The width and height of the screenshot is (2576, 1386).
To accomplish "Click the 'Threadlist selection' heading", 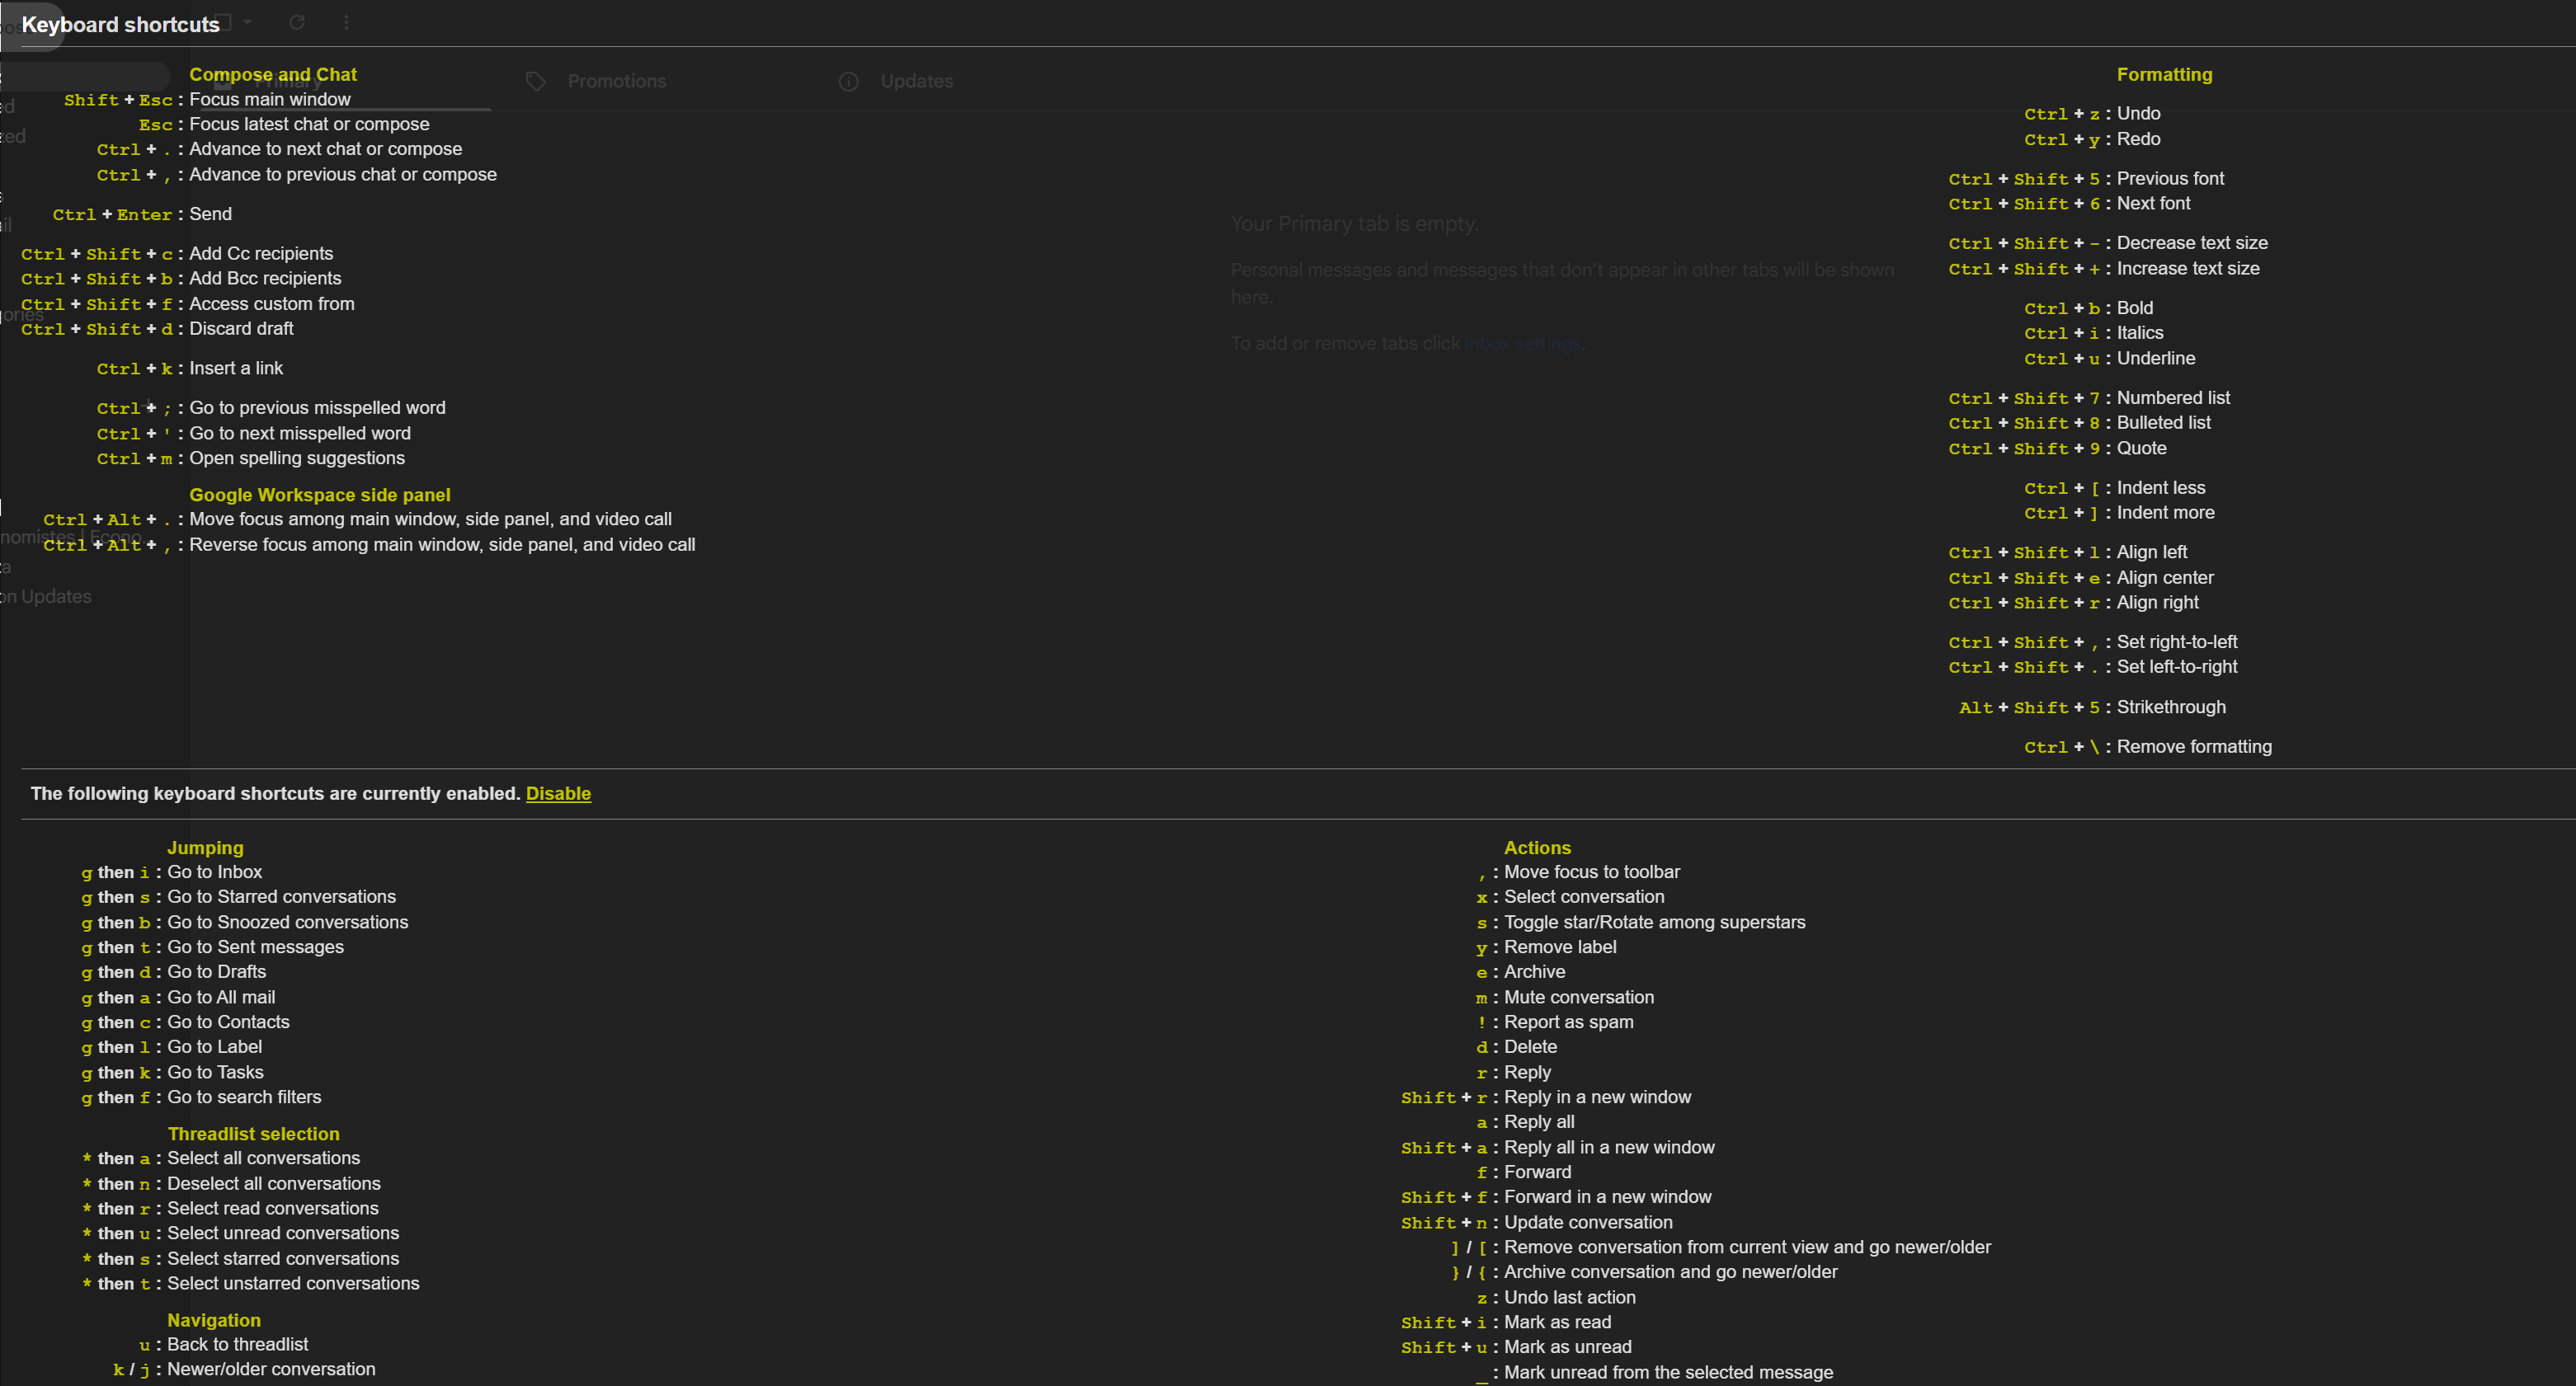I will pyautogui.click(x=253, y=1135).
